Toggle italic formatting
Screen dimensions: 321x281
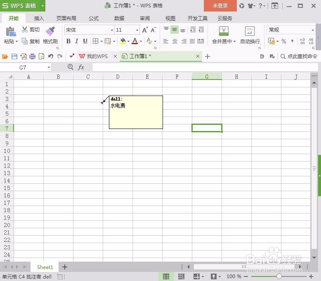click(77, 41)
